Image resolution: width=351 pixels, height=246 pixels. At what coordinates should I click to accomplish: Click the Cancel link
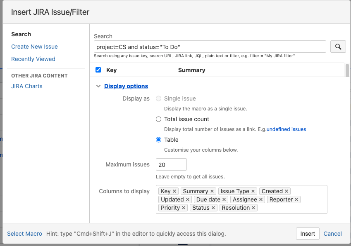tap(333, 234)
